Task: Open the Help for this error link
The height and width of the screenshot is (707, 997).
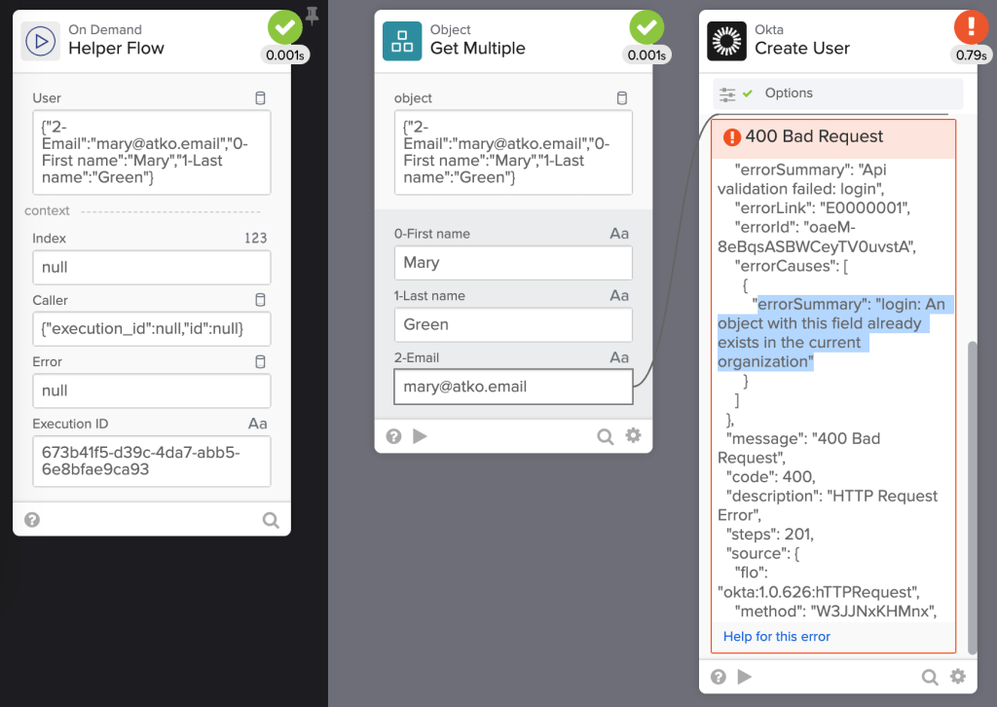Action: click(777, 637)
